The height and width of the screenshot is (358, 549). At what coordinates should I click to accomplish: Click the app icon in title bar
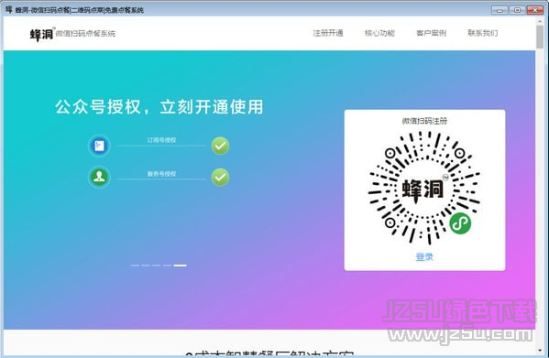[x=9, y=9]
